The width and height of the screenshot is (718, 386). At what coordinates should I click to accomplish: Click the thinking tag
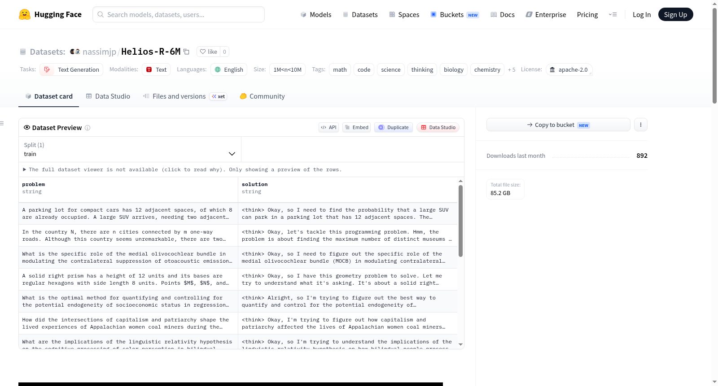(422, 69)
